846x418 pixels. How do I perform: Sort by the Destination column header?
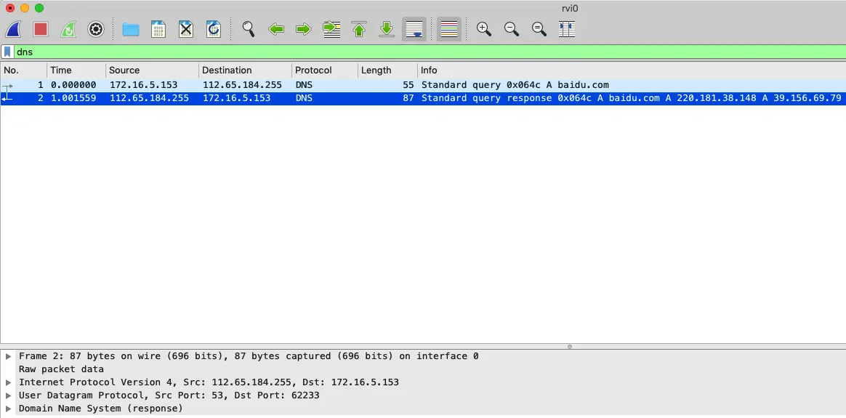click(x=246, y=70)
